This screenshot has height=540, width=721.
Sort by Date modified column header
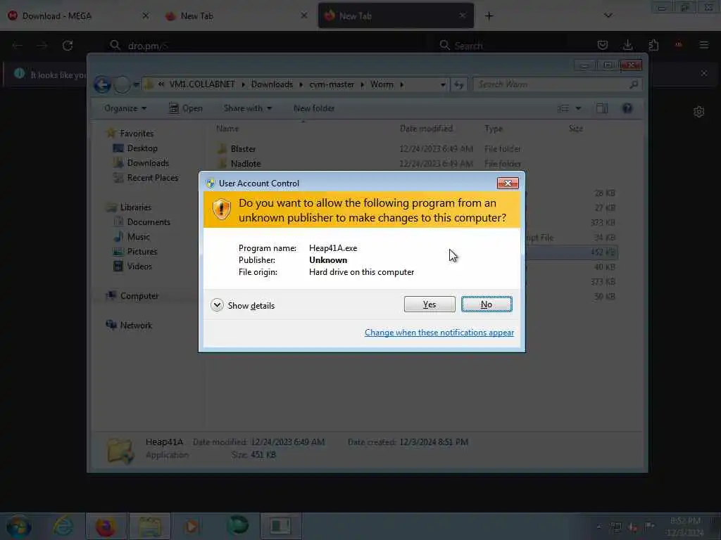[x=426, y=129]
